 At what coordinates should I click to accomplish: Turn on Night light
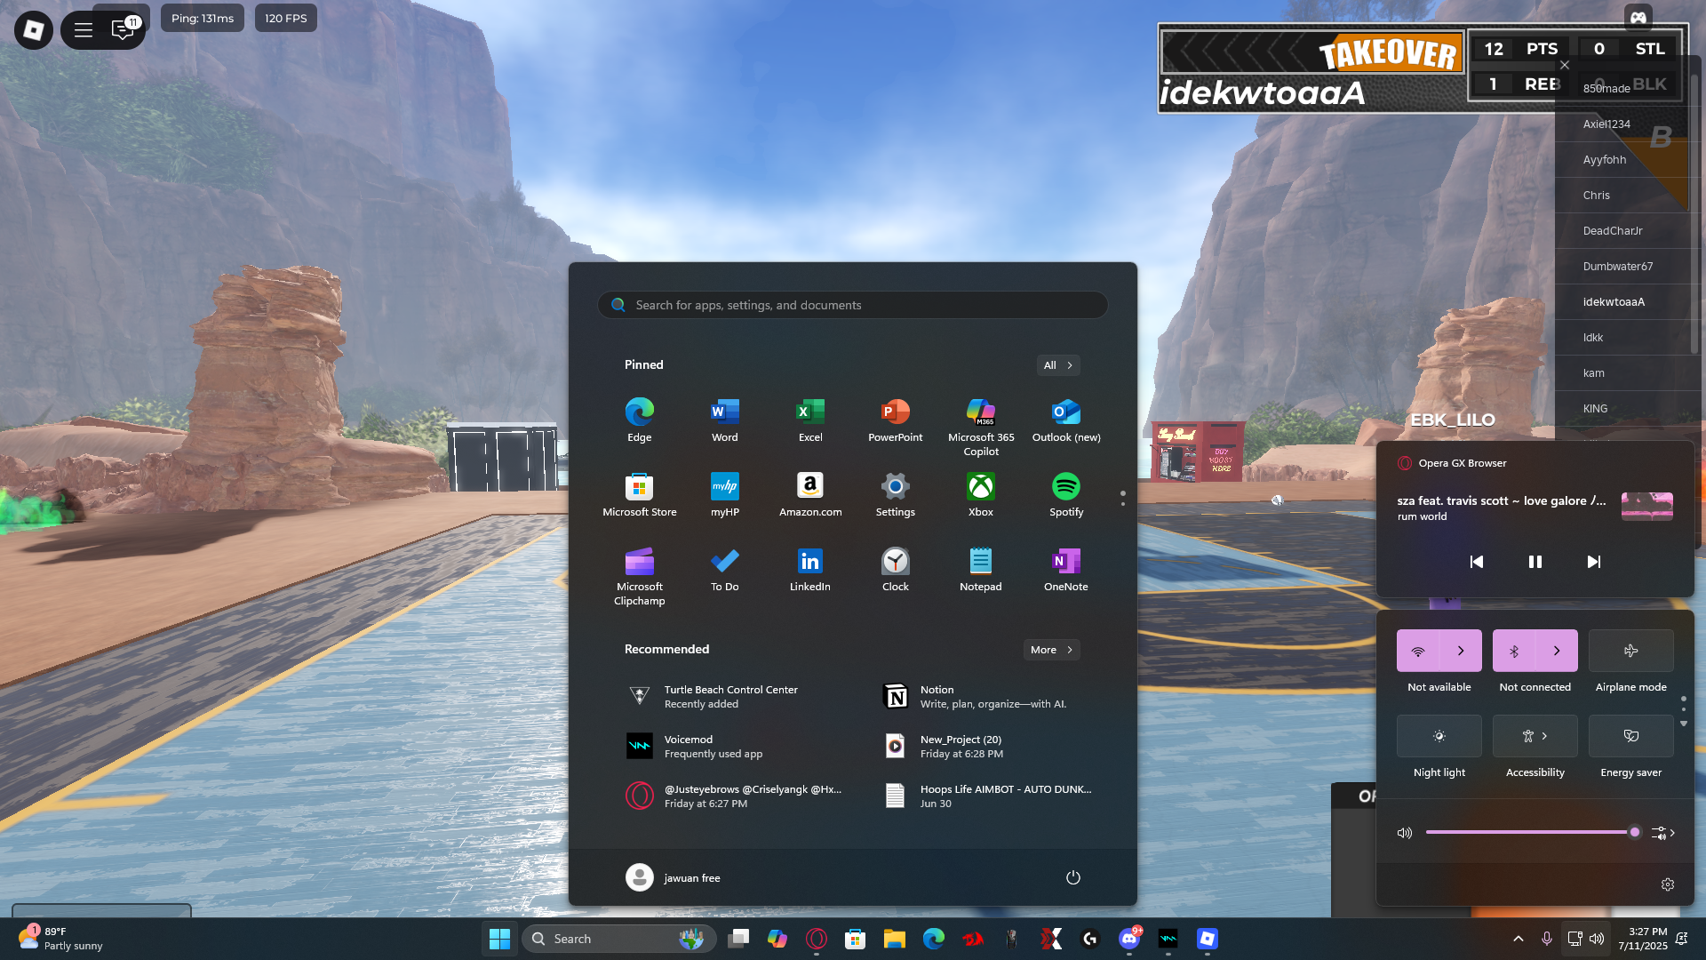[x=1439, y=736]
